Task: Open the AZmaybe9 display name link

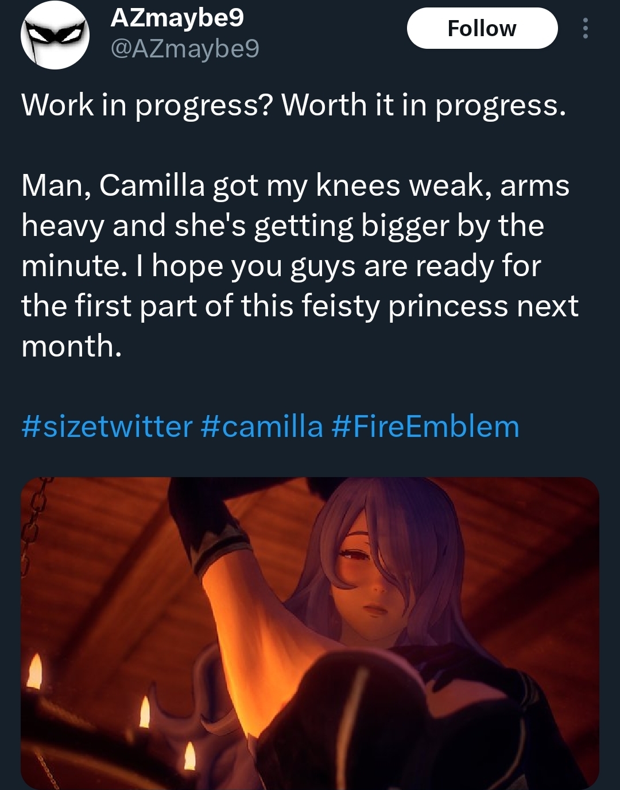Action: click(177, 18)
